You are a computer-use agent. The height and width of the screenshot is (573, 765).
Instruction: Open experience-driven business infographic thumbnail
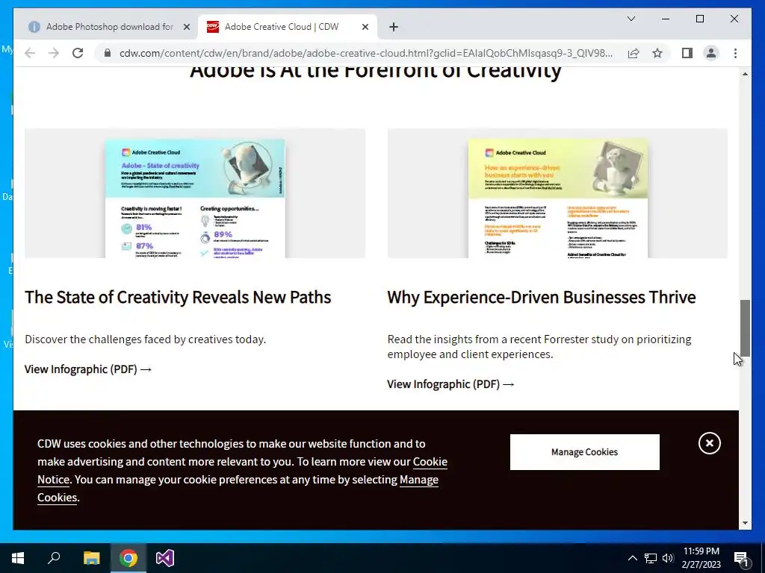tap(557, 193)
